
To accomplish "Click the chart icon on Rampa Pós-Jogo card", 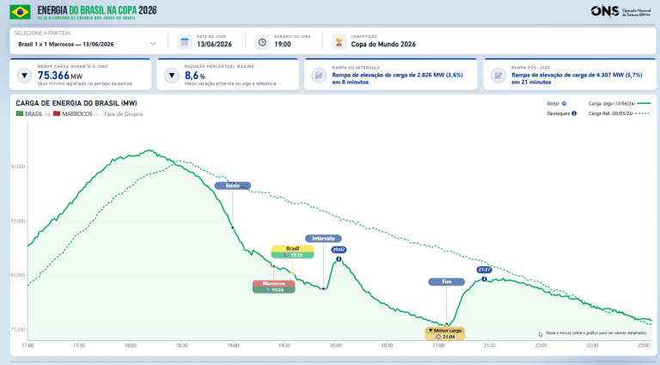I will click(498, 76).
